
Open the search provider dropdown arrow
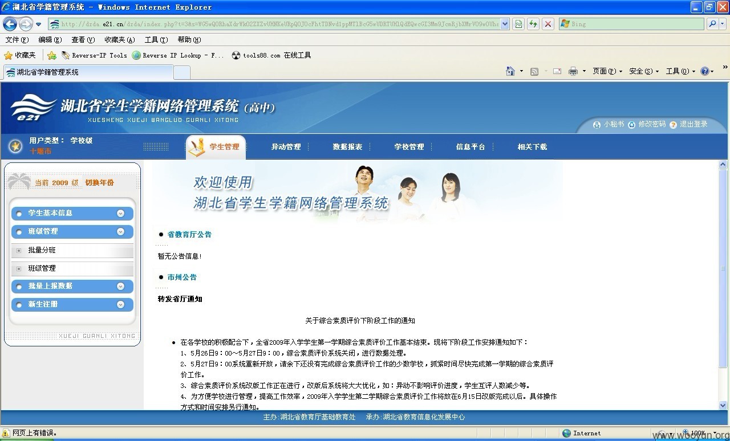(x=723, y=24)
